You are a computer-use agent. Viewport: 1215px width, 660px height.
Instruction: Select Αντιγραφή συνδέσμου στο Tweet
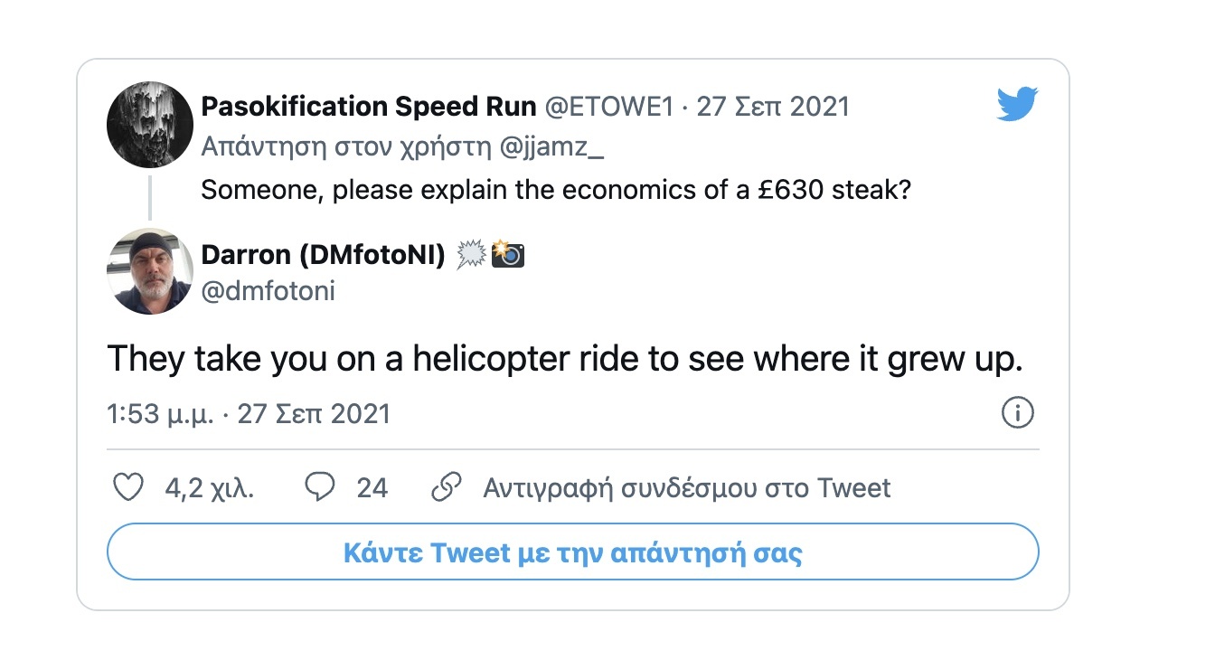coord(686,488)
